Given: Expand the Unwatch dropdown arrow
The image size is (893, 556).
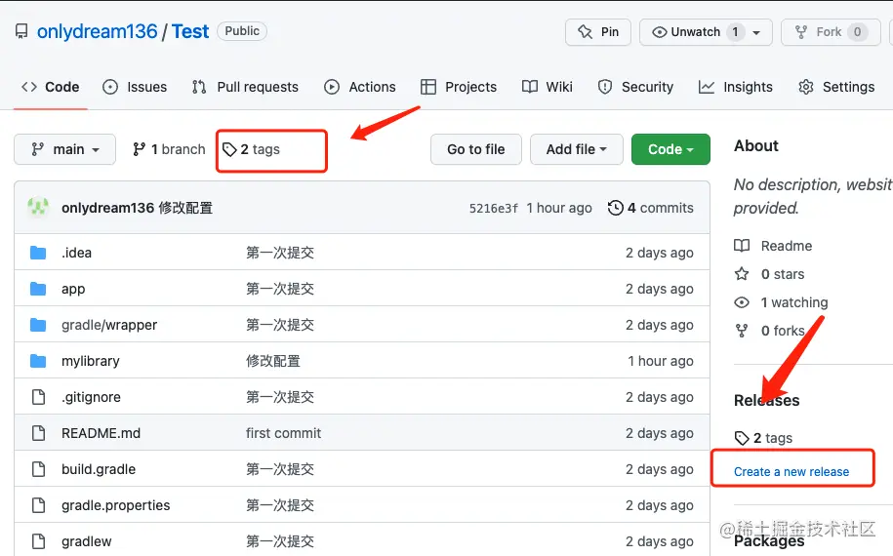Looking at the screenshot, I should pos(756,32).
